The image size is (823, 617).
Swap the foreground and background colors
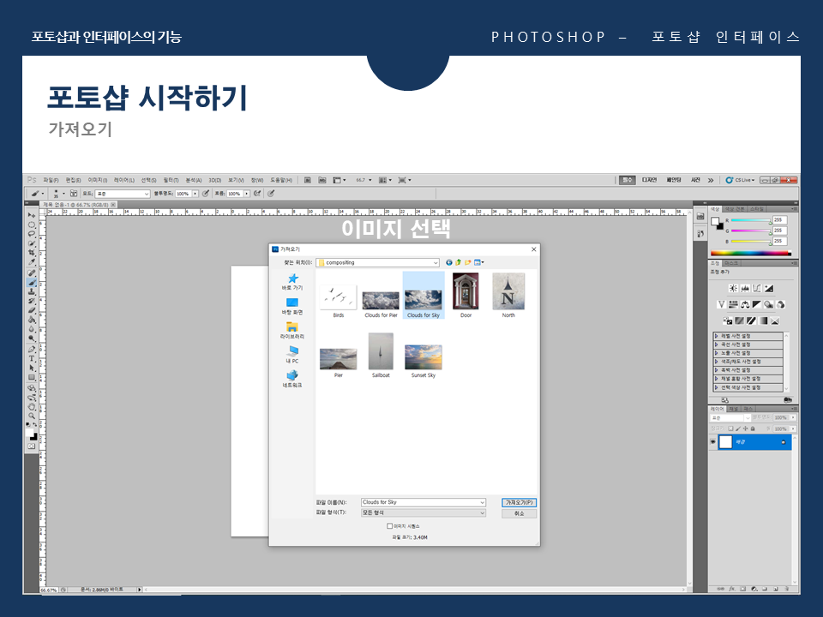pyautogui.click(x=34, y=424)
